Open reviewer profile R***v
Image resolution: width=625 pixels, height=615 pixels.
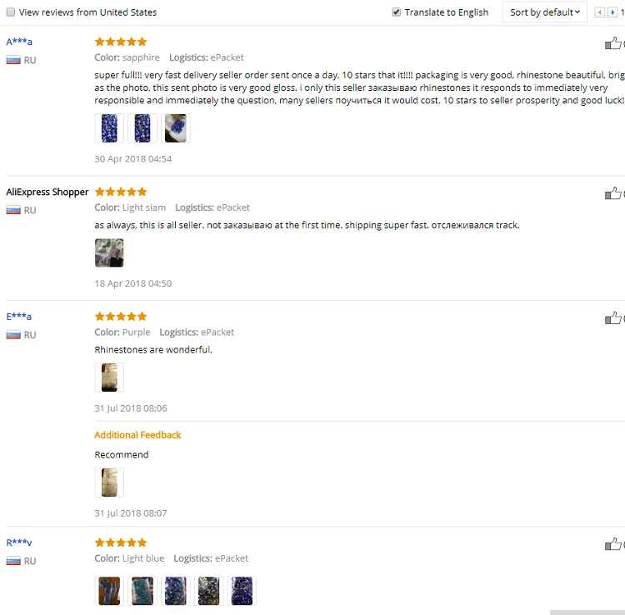(19, 542)
